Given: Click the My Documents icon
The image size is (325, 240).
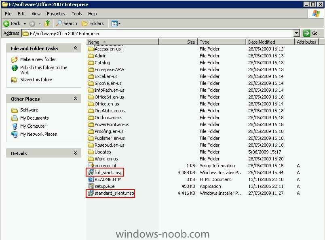Looking at the screenshot, I should click(x=15, y=118).
